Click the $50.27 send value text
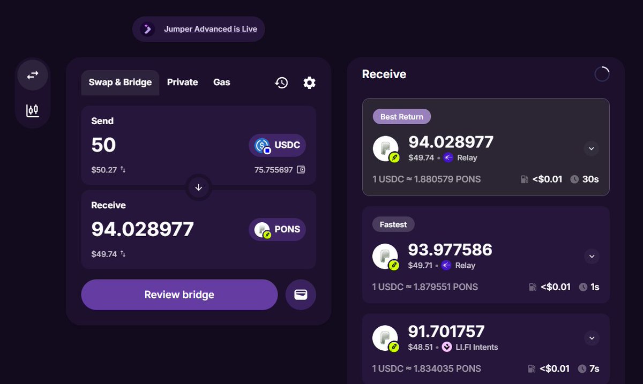 tap(104, 169)
